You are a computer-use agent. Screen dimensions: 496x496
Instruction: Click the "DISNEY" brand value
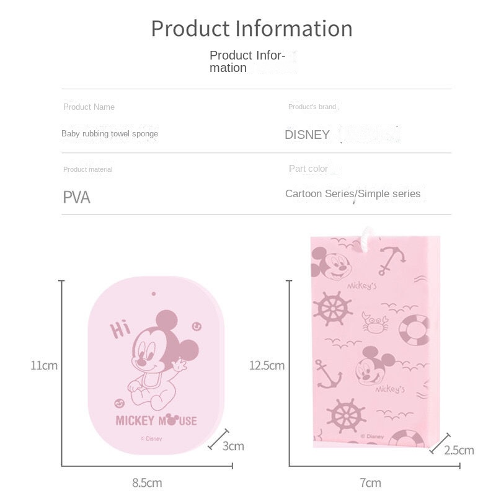(x=308, y=135)
